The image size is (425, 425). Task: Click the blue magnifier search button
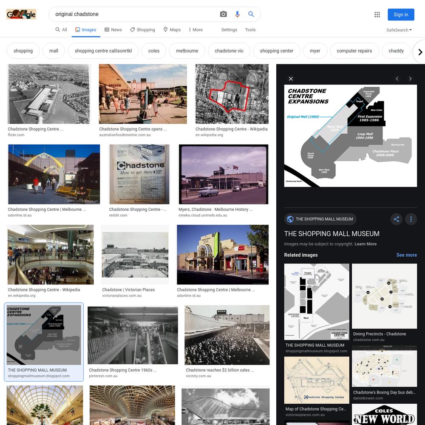pos(251,14)
